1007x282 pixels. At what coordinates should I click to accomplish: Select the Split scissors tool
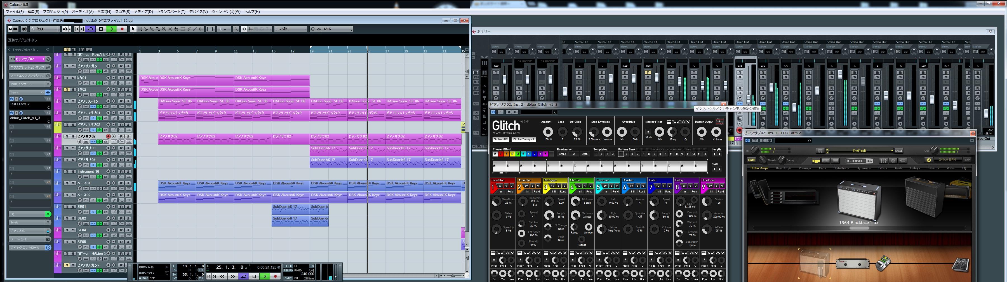pyautogui.click(x=146, y=29)
